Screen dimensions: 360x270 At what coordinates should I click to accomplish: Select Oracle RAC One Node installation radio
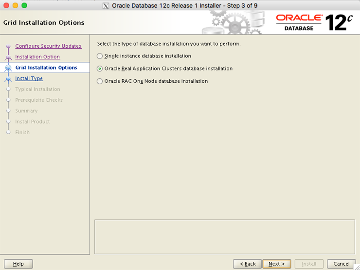[x=100, y=81]
